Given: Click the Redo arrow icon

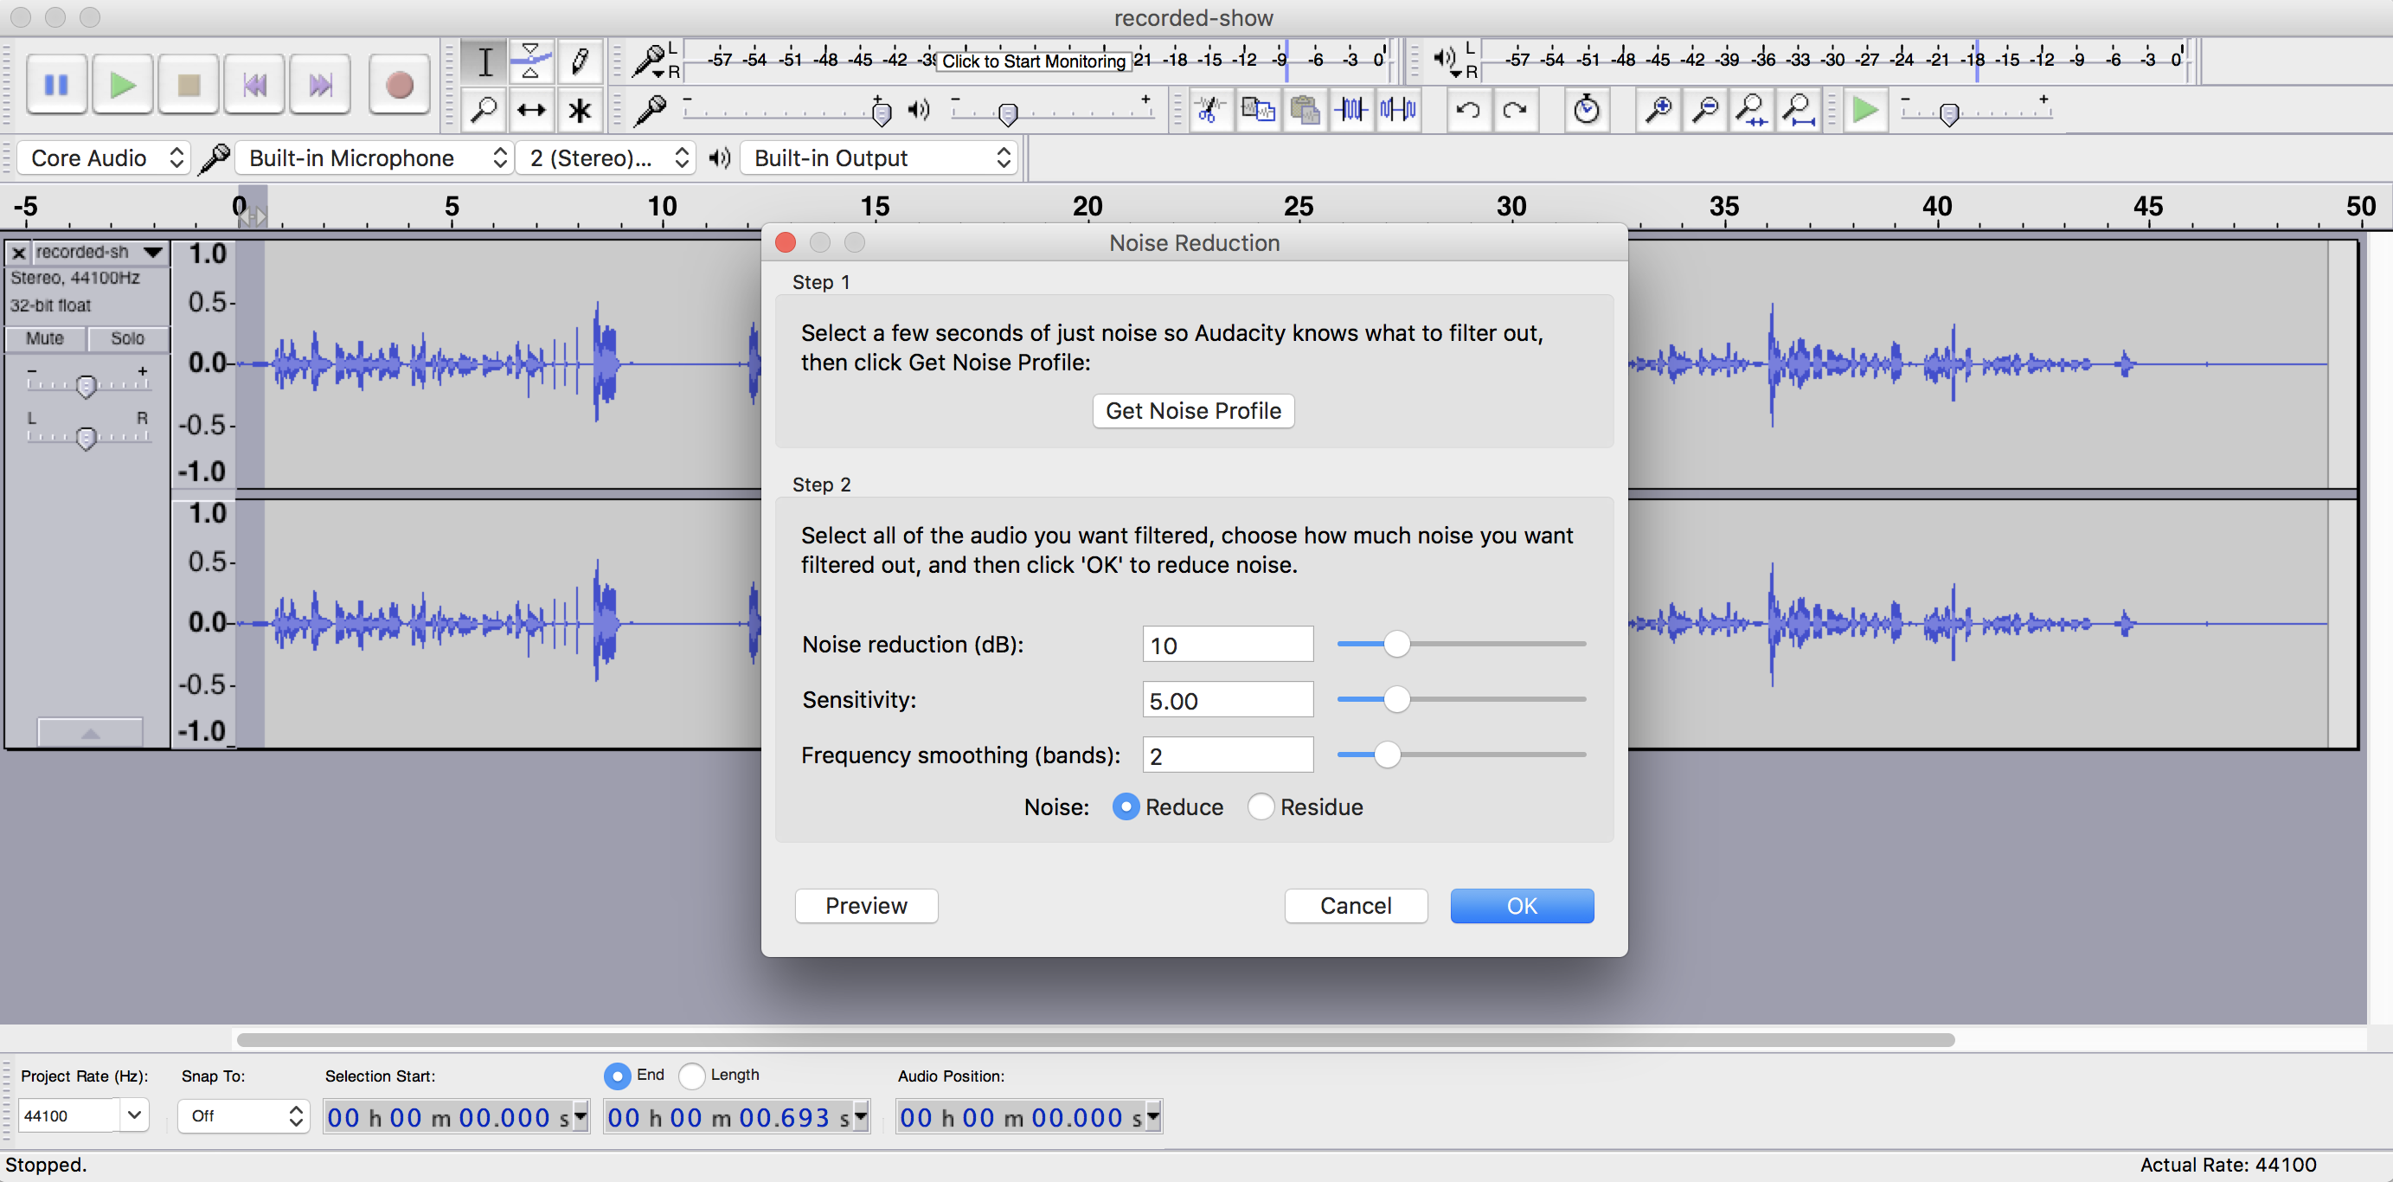Looking at the screenshot, I should click(1515, 111).
